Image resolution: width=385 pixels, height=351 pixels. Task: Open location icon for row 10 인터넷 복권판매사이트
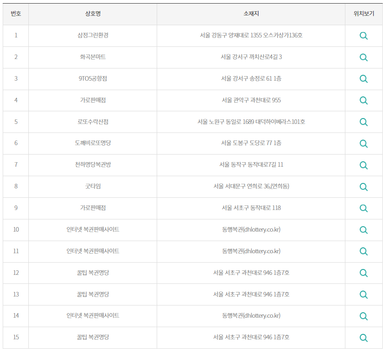click(364, 230)
